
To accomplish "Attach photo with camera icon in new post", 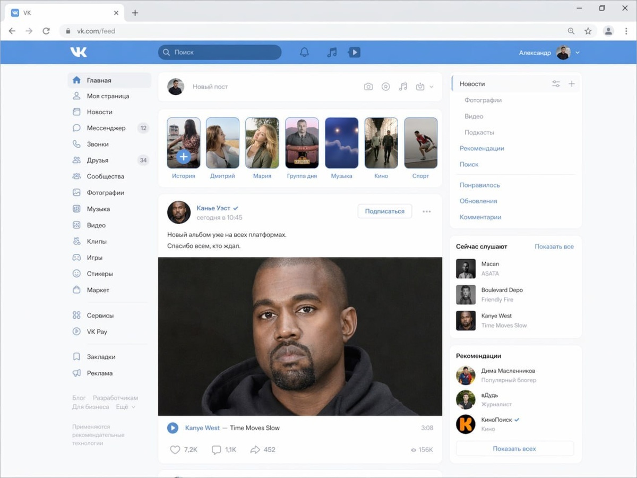I will click(x=368, y=87).
